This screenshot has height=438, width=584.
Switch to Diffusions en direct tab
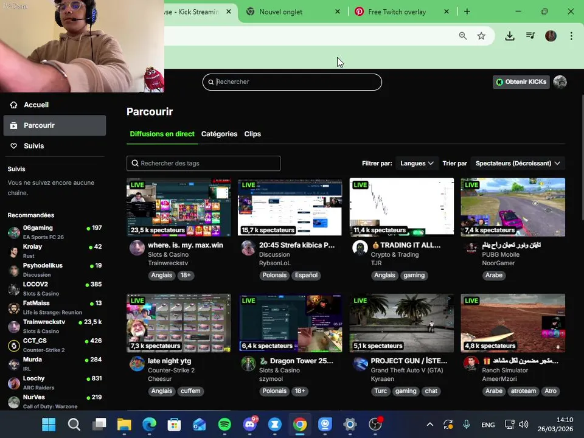click(162, 134)
